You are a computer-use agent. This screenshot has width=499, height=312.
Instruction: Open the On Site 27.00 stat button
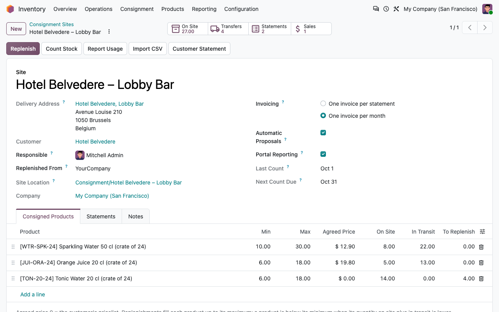188,29
